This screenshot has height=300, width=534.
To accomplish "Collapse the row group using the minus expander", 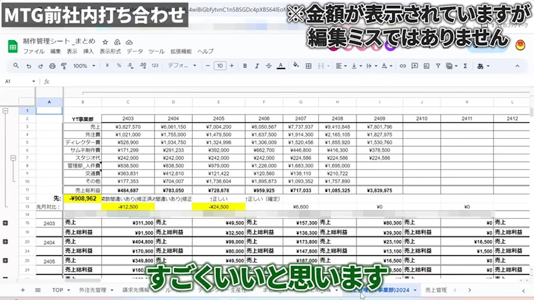I will tap(5, 111).
